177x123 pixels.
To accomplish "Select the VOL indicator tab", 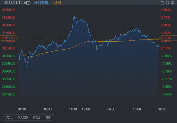I will [9, 118].
